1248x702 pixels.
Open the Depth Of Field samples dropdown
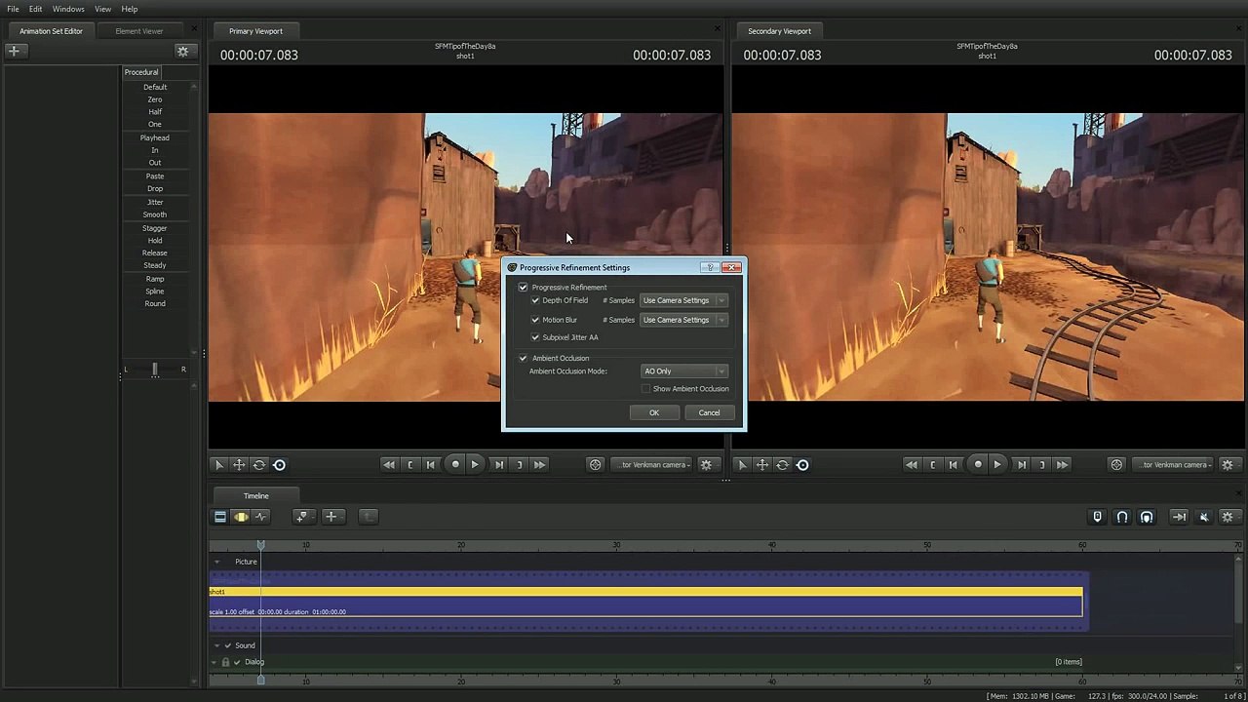(x=683, y=300)
